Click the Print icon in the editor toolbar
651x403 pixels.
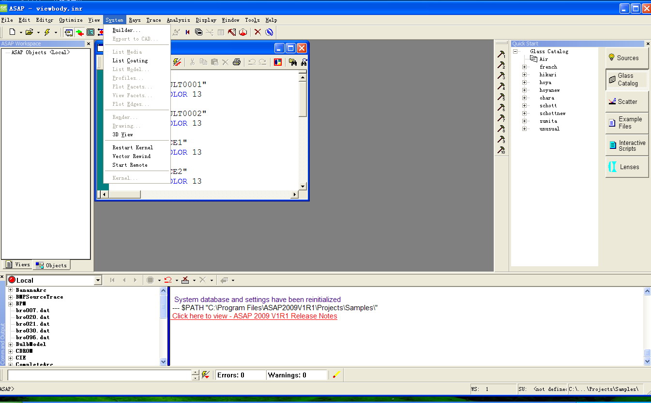pyautogui.click(x=237, y=62)
